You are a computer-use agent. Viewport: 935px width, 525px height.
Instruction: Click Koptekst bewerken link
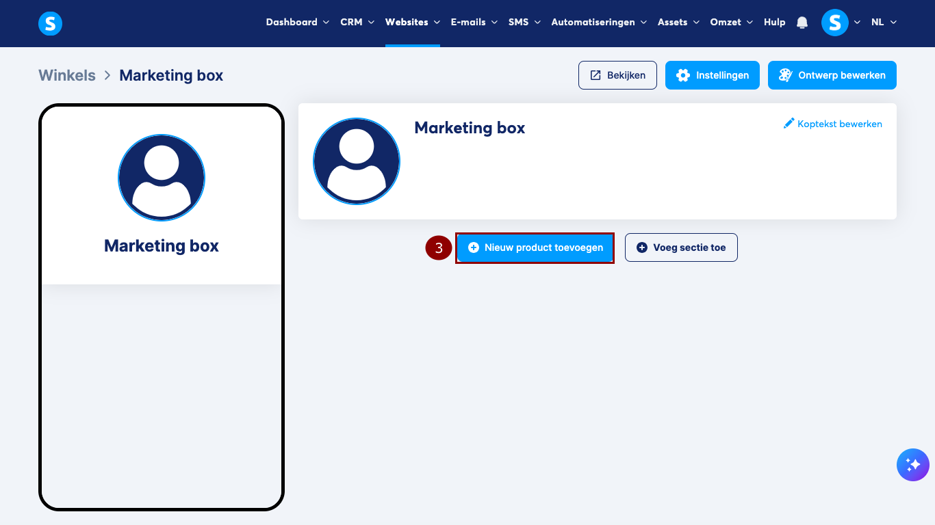(833, 124)
